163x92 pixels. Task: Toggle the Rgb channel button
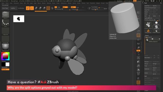click(65, 7)
